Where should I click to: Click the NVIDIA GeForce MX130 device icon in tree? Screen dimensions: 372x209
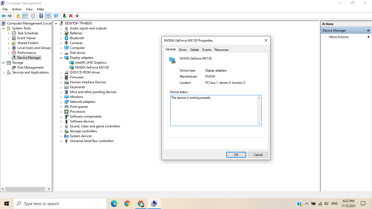click(x=72, y=67)
